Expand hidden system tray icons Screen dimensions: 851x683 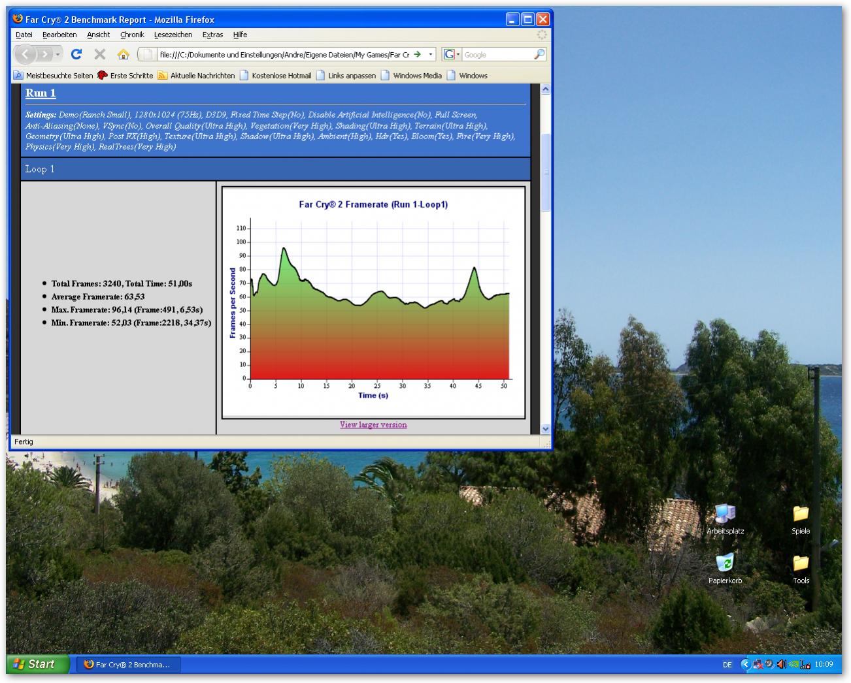(x=746, y=665)
